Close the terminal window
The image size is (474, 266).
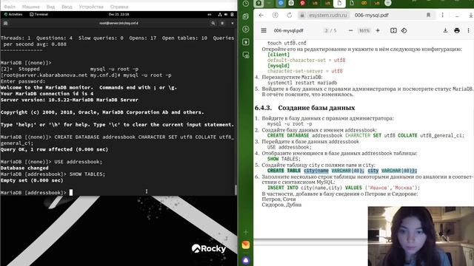(232, 23)
